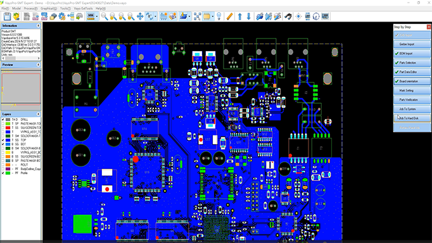Click the Mark Setting step button
Viewport: 432px width, 243px height.
click(x=412, y=90)
